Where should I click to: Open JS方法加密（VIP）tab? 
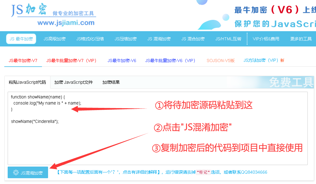coord(262,61)
